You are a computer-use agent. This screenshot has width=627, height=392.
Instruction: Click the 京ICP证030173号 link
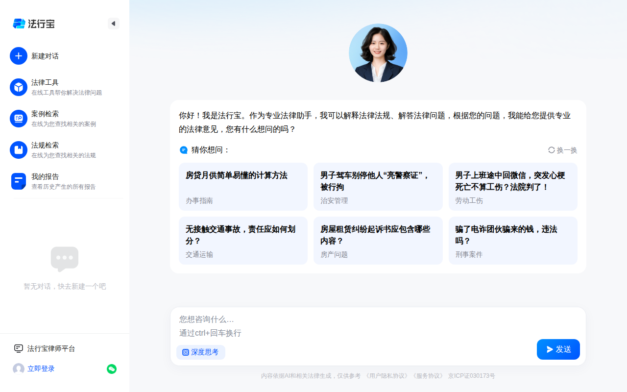[472, 376]
